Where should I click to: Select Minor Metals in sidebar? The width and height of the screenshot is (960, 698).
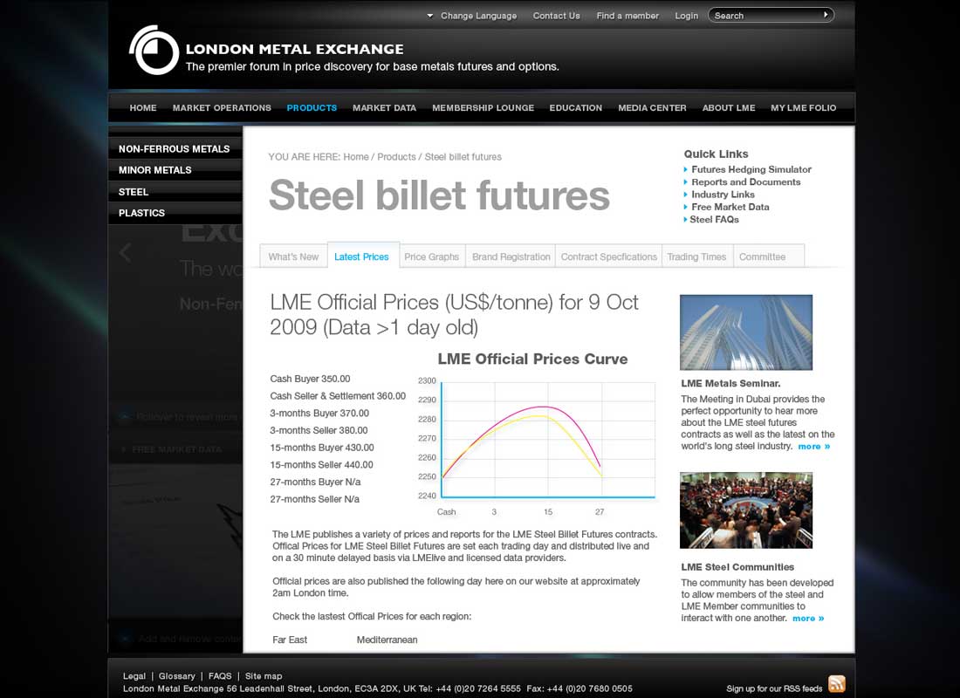click(175, 170)
